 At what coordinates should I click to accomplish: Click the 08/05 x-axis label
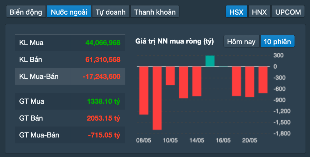[x=143, y=140]
